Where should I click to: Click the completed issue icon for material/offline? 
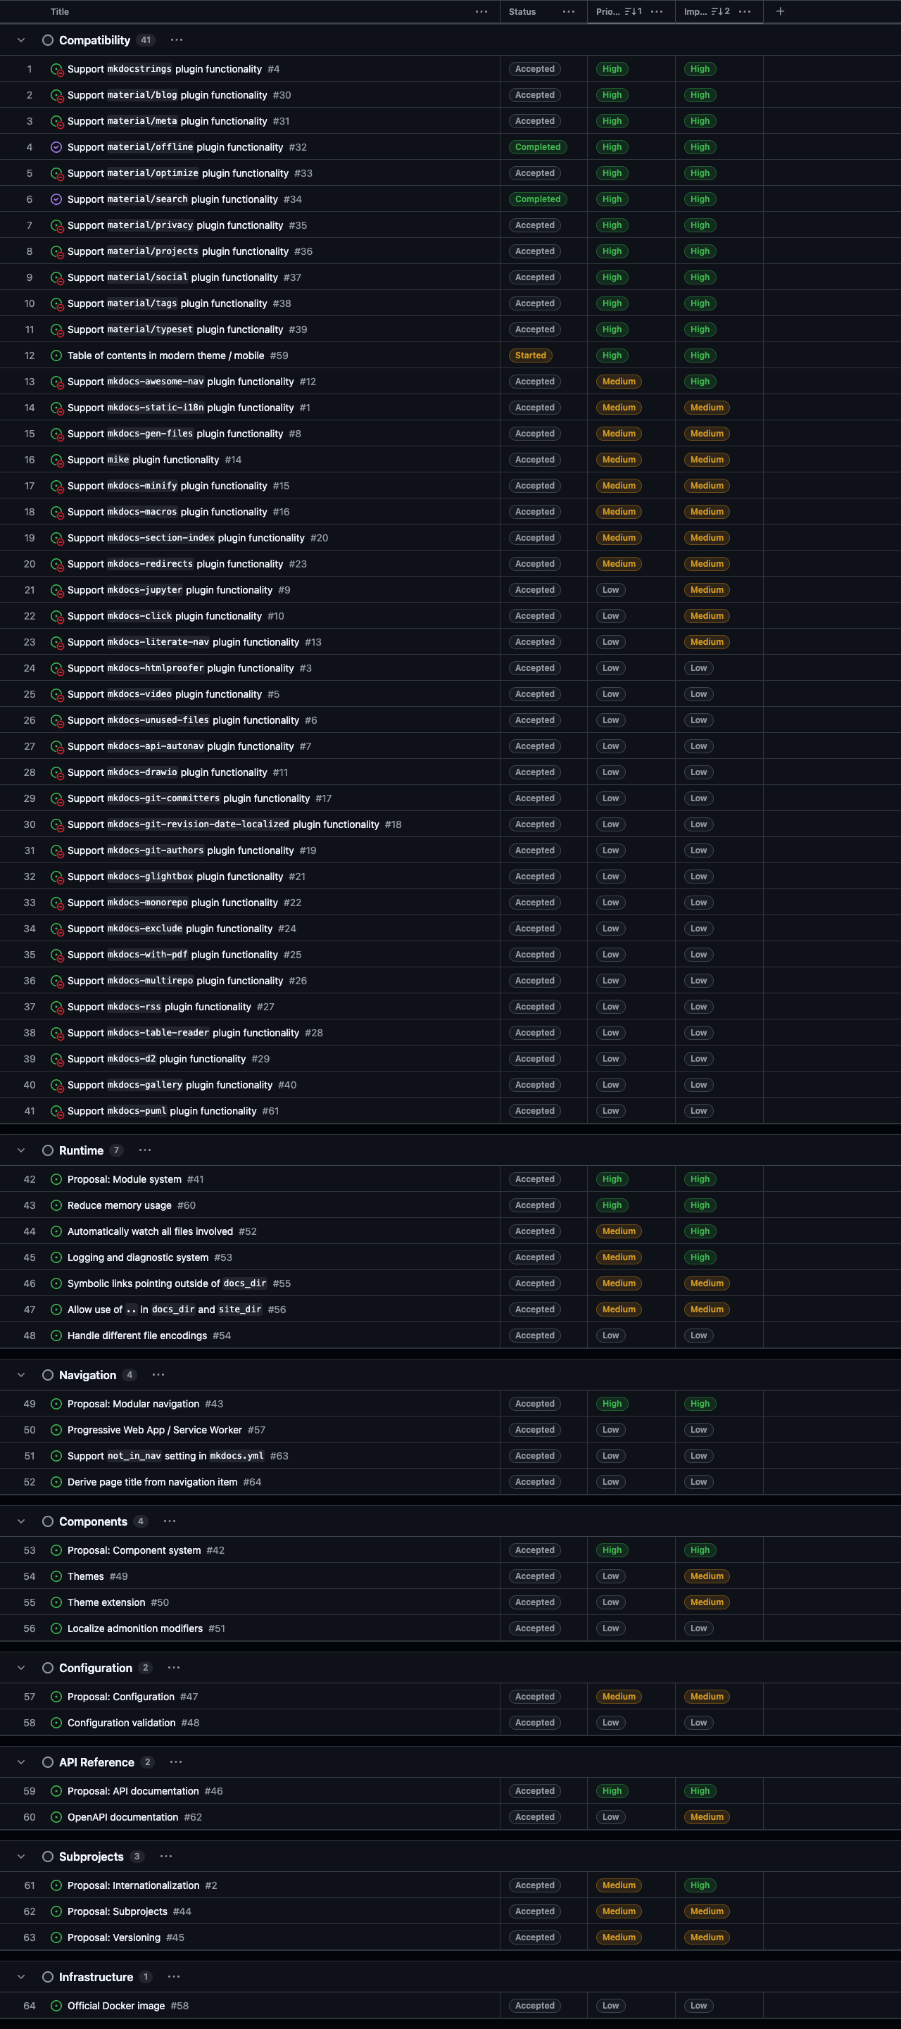[x=56, y=147]
